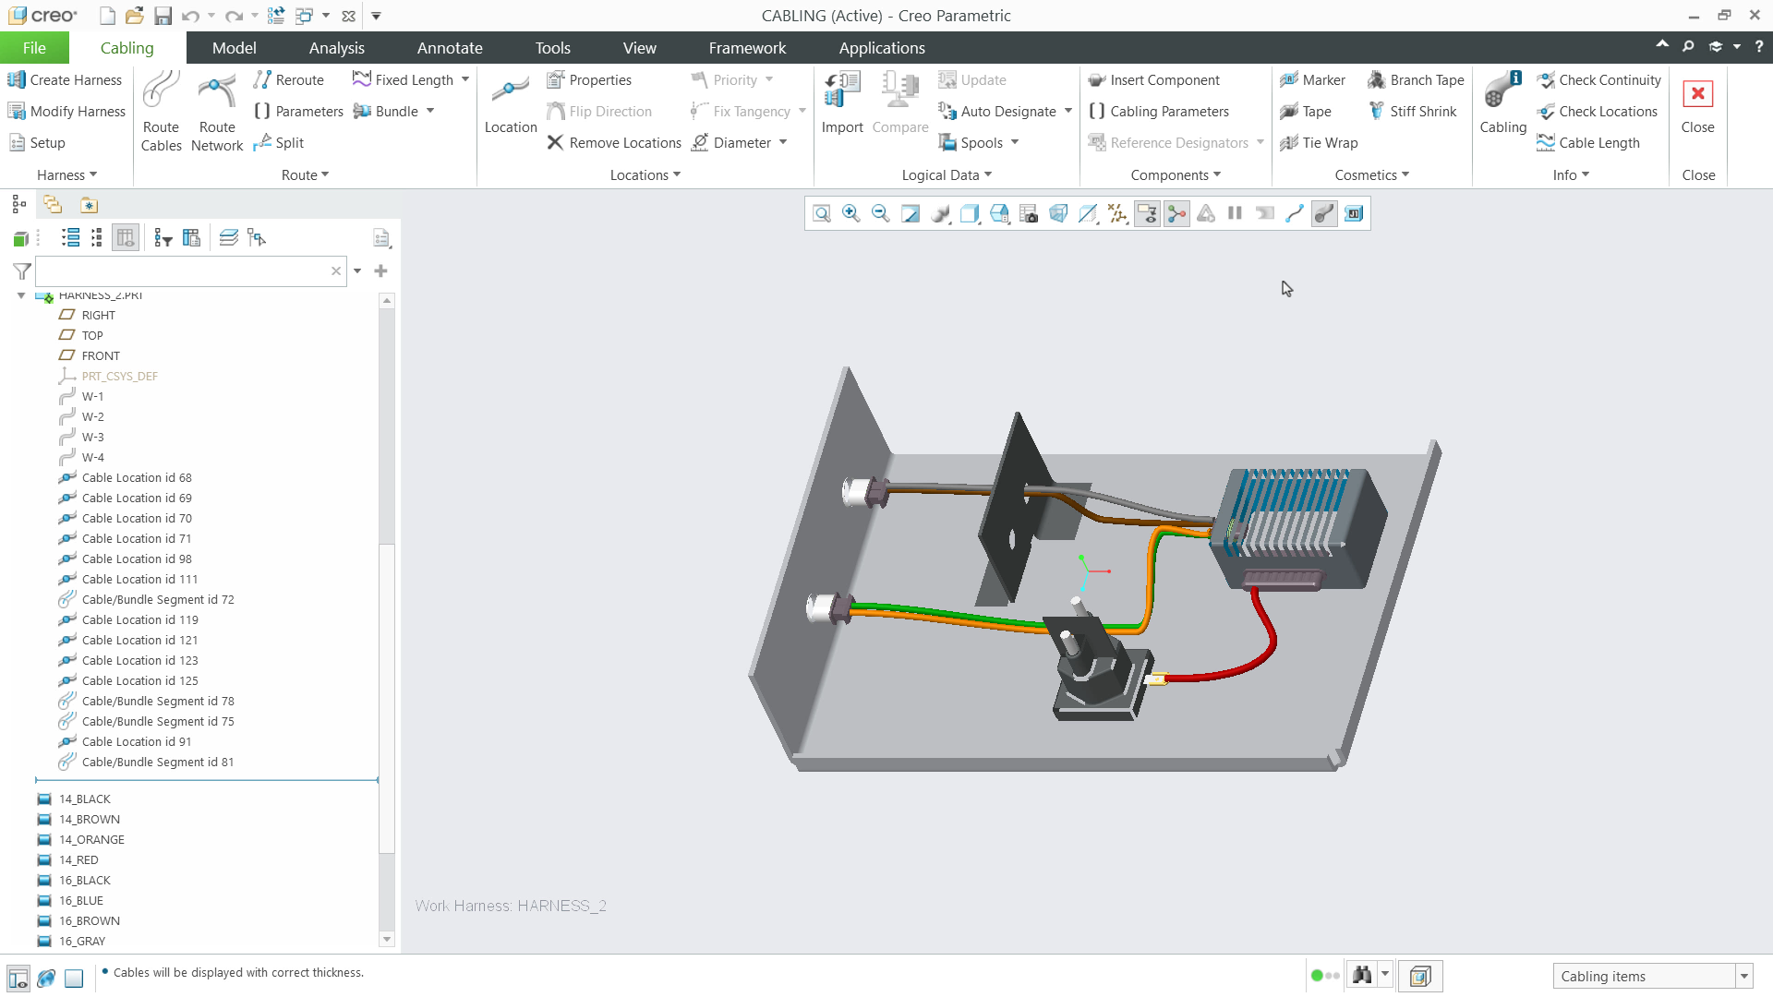Screen dimensions: 1773x997
Task: Click the red Close cabling icon
Action: pyautogui.click(x=1697, y=94)
